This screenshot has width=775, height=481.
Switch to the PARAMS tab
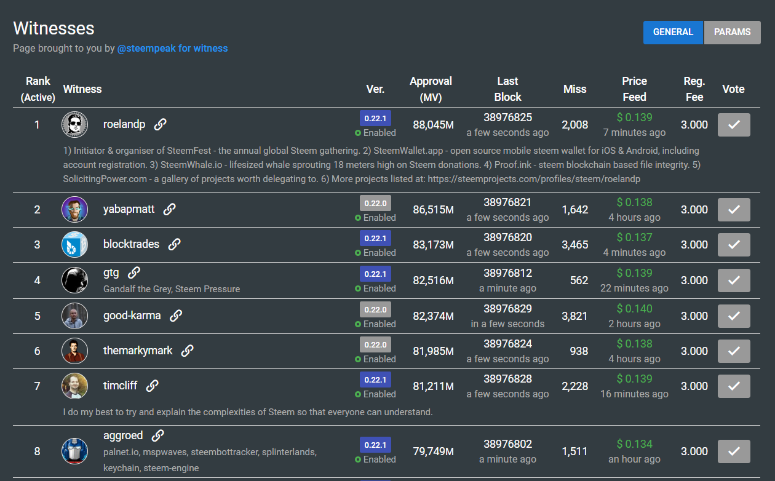point(732,33)
